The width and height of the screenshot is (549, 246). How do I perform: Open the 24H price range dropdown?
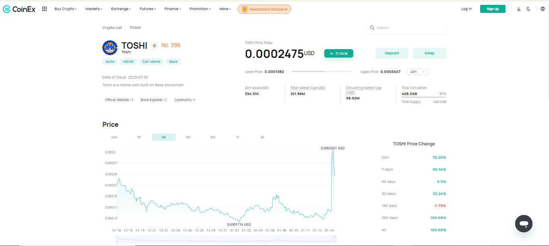click(417, 72)
